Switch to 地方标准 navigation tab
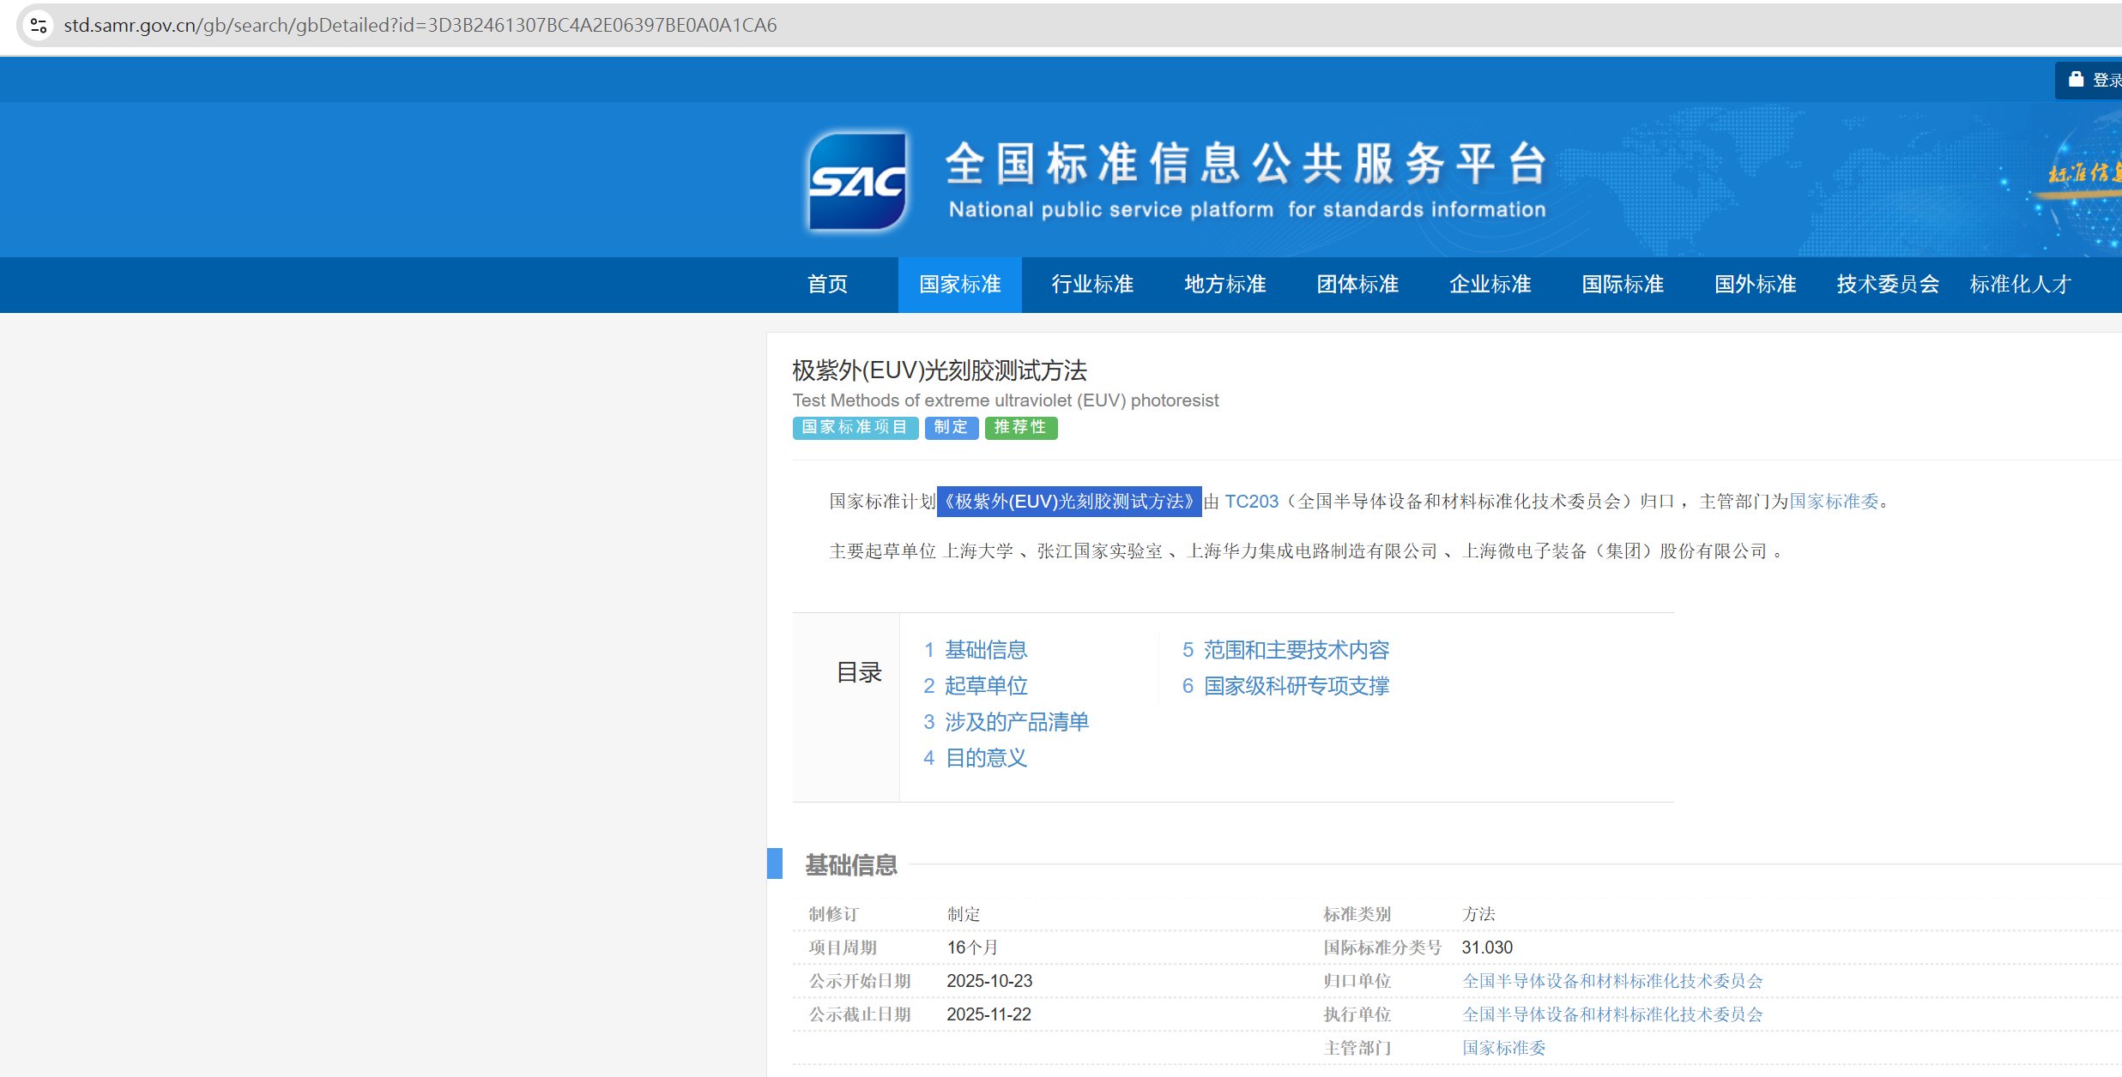The image size is (2122, 1077). (x=1224, y=285)
